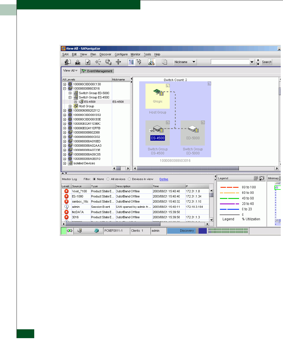283x341 pixels.
Task: Click the Qlogic host adapter icon
Action: (x=157, y=92)
